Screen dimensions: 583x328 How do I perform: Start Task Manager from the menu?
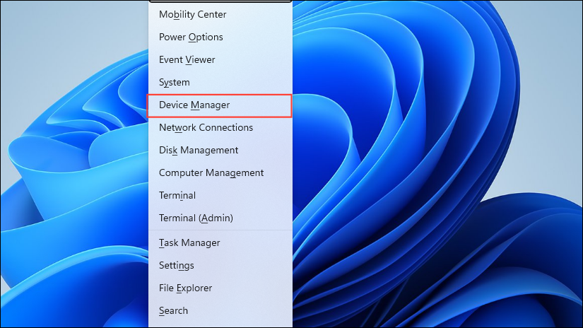point(189,242)
